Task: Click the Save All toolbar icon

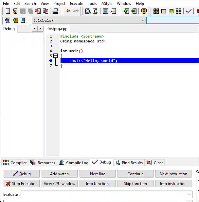Action: point(30,11)
